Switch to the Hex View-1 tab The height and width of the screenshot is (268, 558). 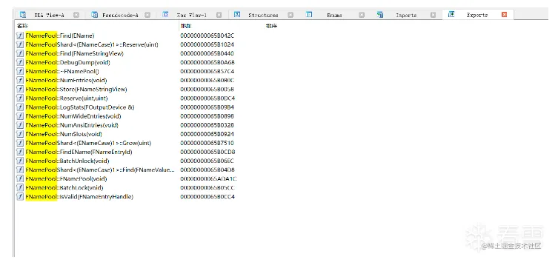click(191, 15)
